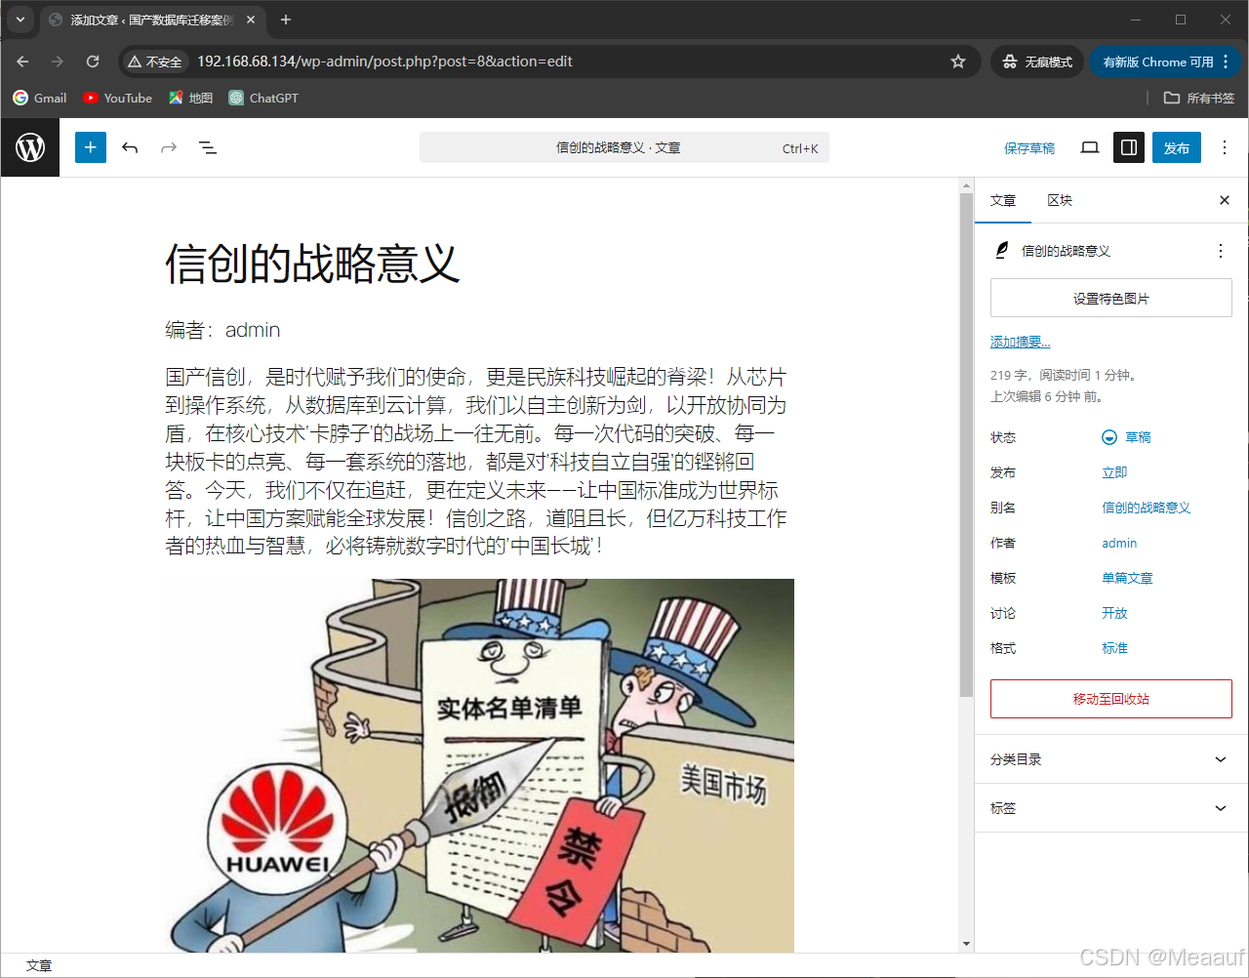Click the 文章 breadcrumb in footer
The image size is (1249, 978).
pos(39,965)
